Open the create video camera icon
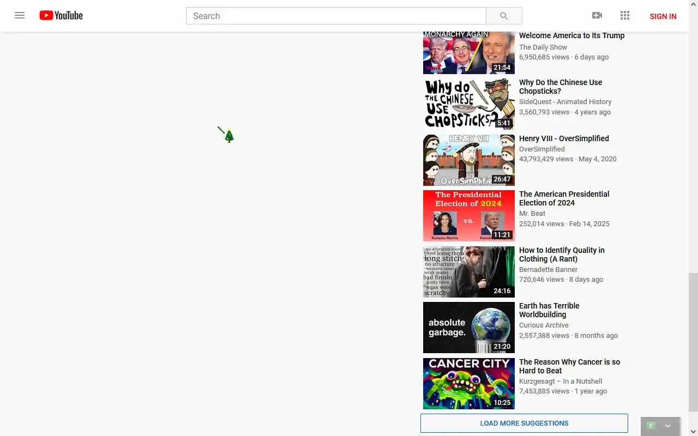Image resolution: width=698 pixels, height=436 pixels. click(597, 15)
